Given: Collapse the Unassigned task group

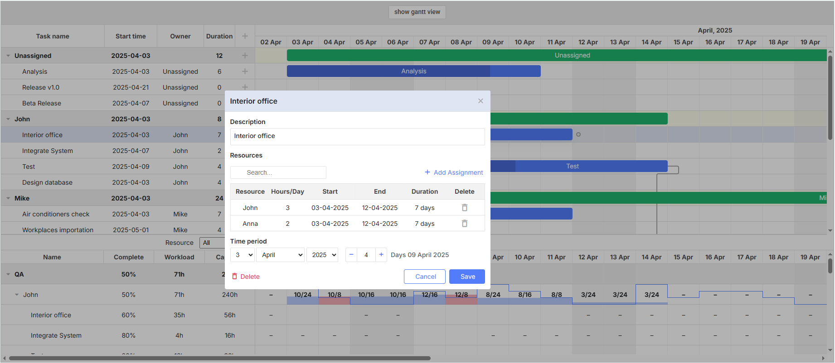Looking at the screenshot, I should pyautogui.click(x=8, y=56).
